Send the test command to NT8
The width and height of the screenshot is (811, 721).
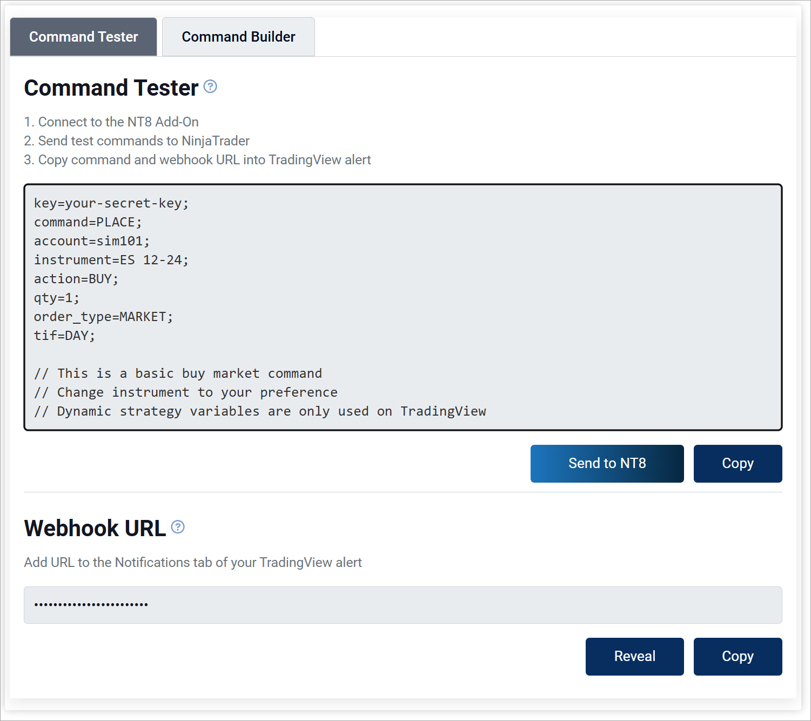click(607, 463)
